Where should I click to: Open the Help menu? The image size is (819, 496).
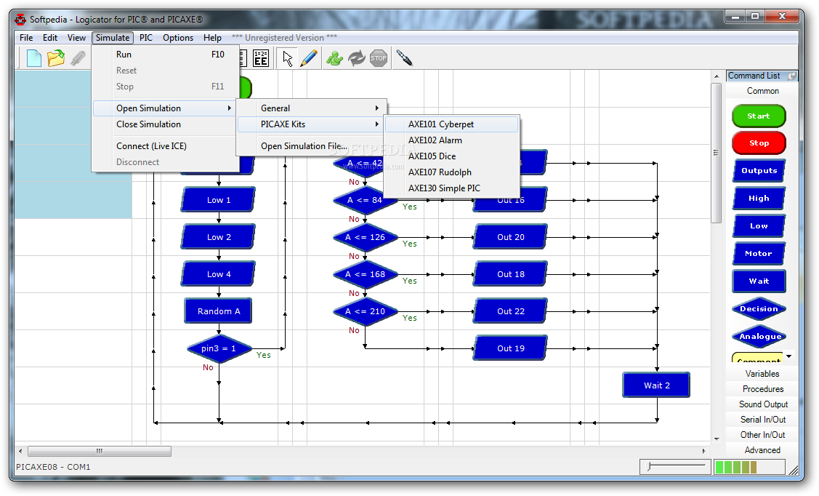point(213,38)
